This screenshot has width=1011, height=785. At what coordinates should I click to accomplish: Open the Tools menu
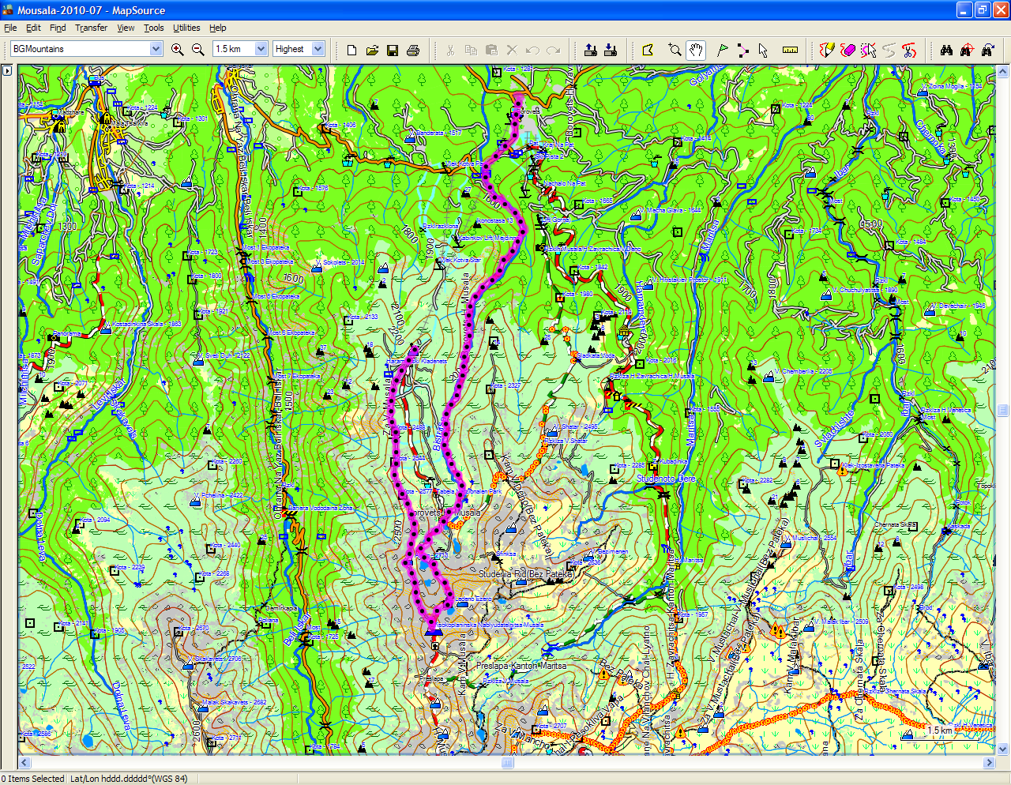click(x=153, y=28)
